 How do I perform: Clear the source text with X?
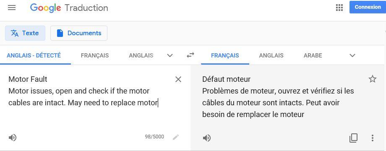(x=178, y=79)
